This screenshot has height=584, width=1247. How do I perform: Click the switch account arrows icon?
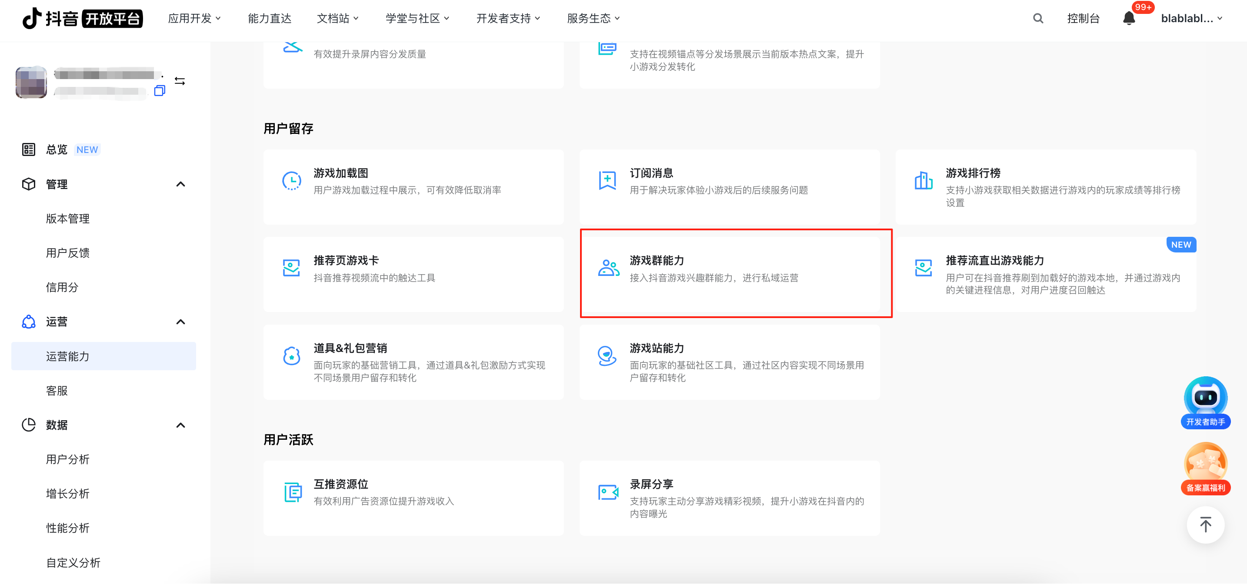coord(180,81)
